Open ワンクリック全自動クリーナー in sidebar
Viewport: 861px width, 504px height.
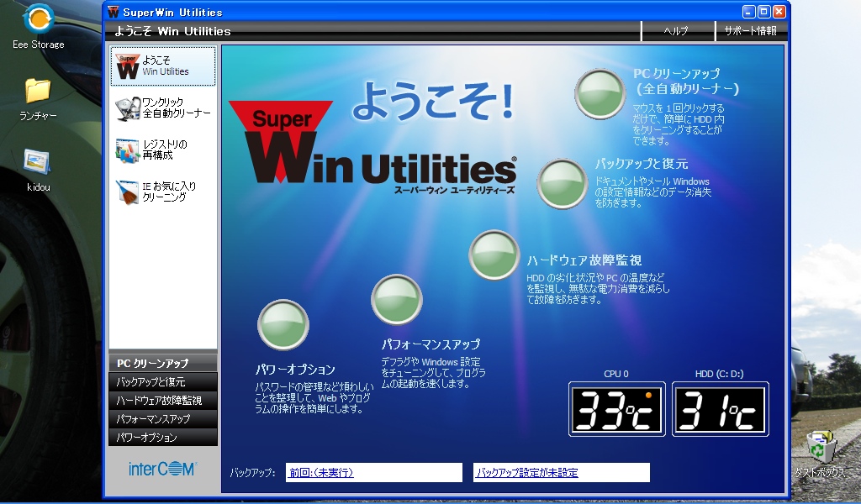point(162,108)
